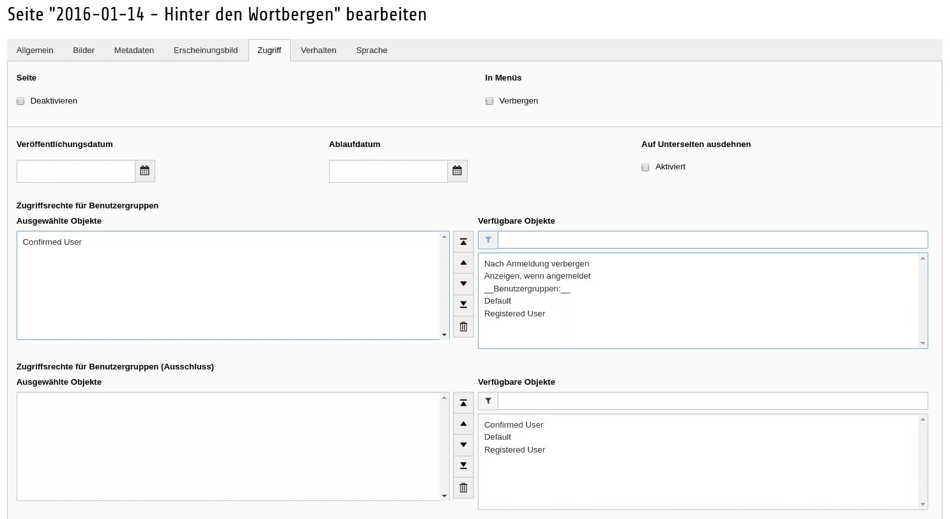Switch to the Metadaten tab
950x519 pixels.
(134, 50)
